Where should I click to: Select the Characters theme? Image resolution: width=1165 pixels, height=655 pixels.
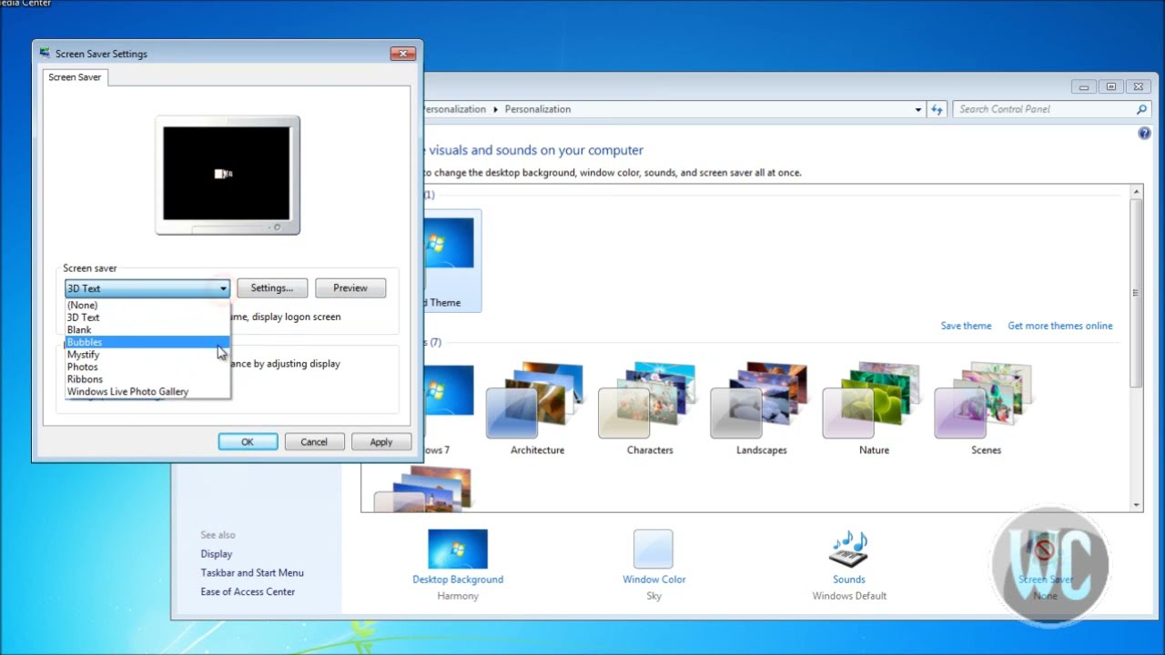pos(650,409)
